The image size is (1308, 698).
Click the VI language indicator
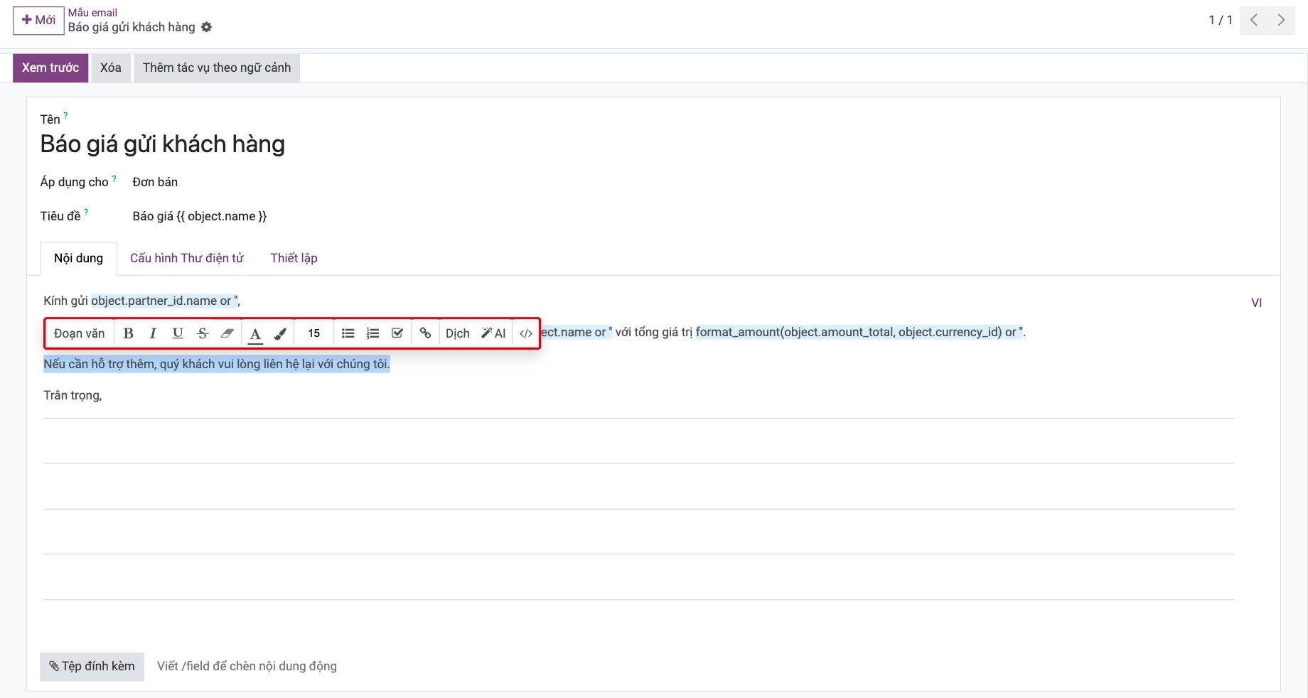pyautogui.click(x=1257, y=303)
